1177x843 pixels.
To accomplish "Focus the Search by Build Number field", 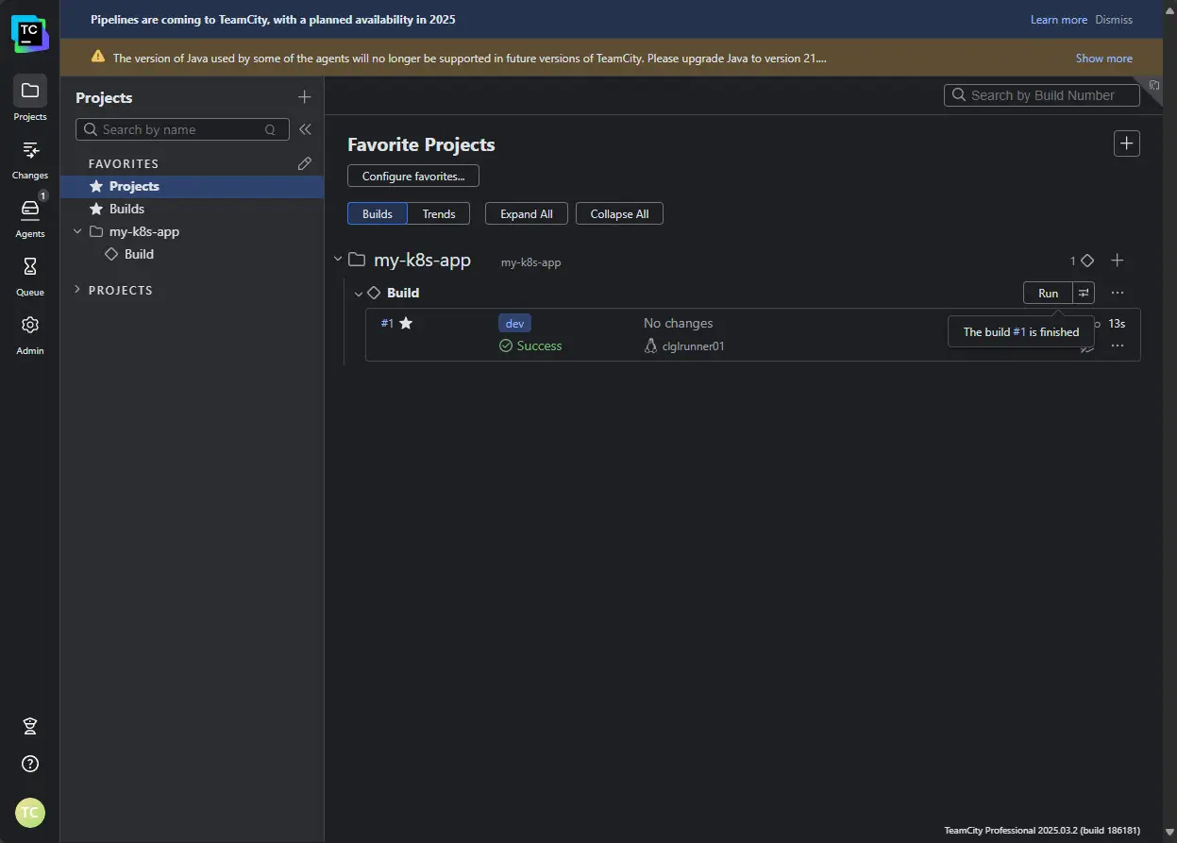I will [1042, 95].
